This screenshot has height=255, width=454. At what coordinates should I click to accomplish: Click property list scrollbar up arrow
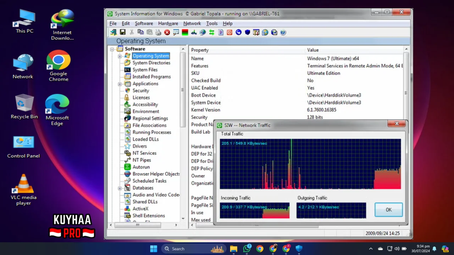pos(406,49)
